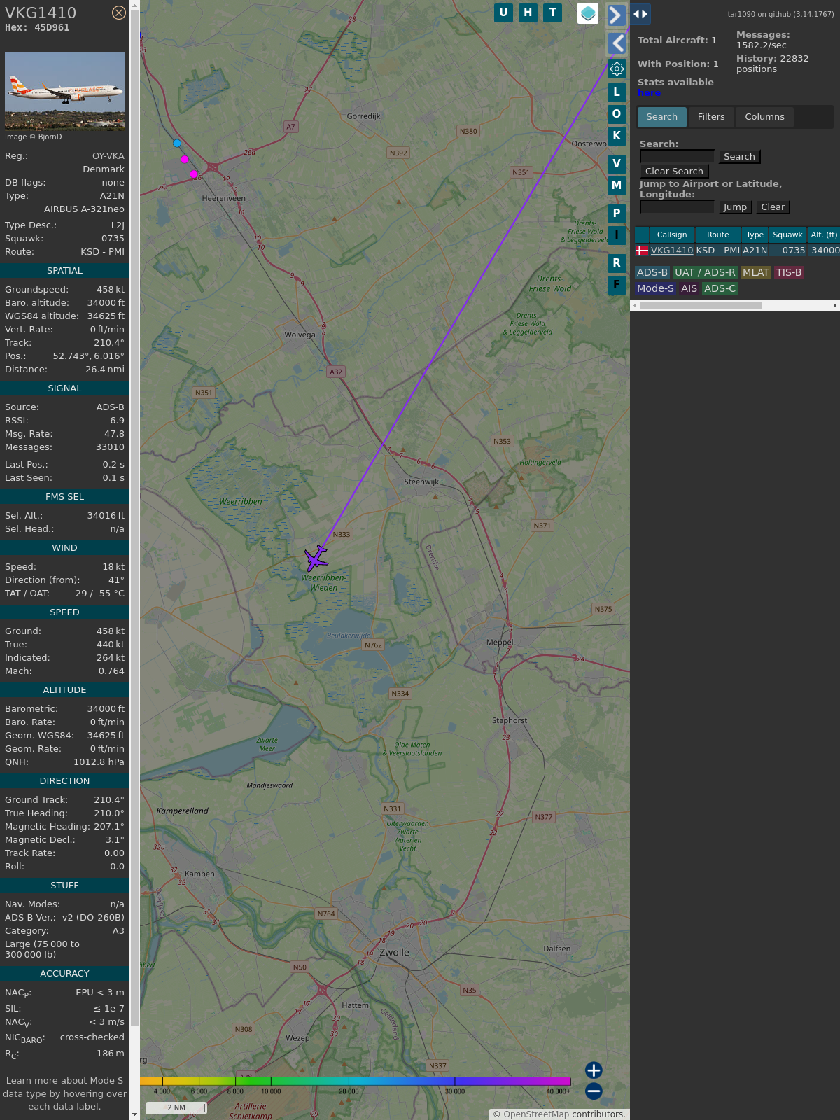
Task: Open the OY-VKA registration link
Action: [x=108, y=156]
